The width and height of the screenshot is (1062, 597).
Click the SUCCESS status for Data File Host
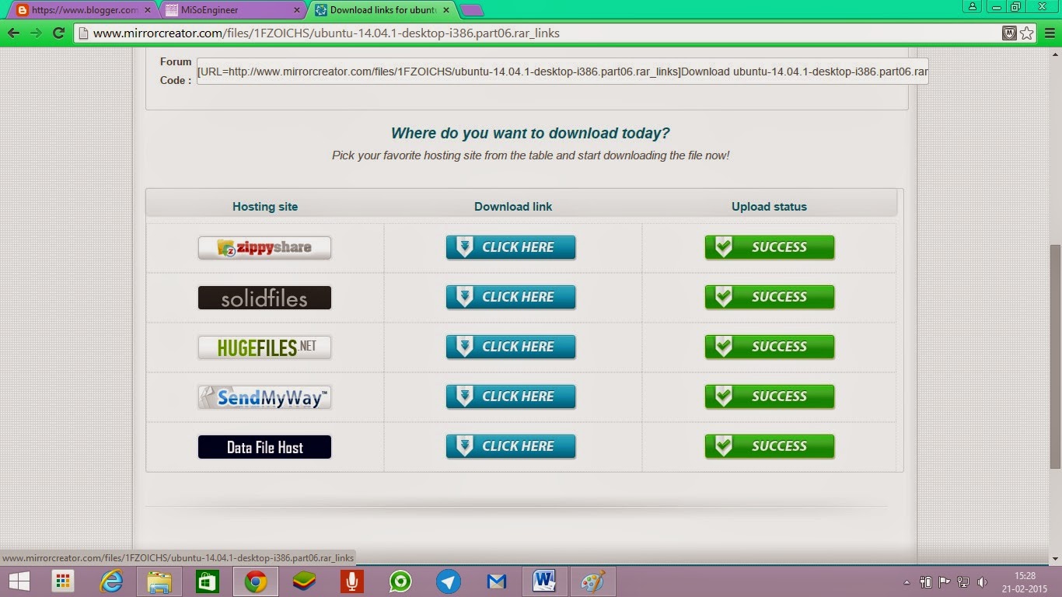coord(770,446)
